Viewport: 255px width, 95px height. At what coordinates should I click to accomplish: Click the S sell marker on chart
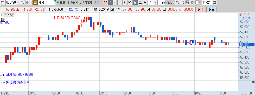pos(191,43)
